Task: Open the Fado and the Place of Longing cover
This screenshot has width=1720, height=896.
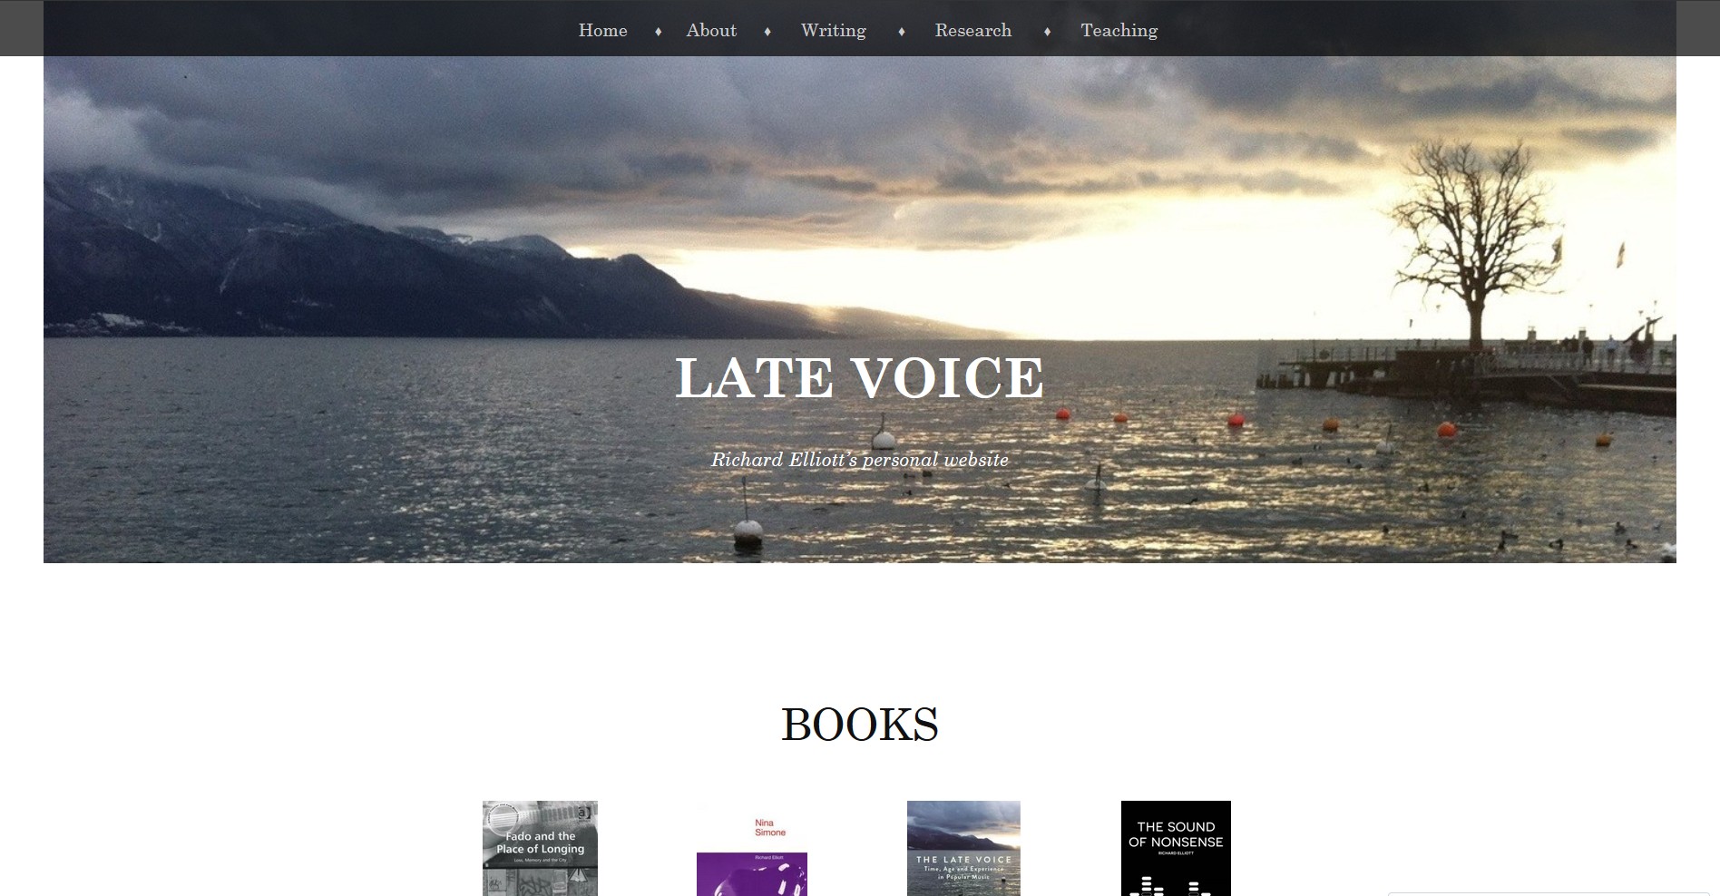Action: pyautogui.click(x=540, y=848)
